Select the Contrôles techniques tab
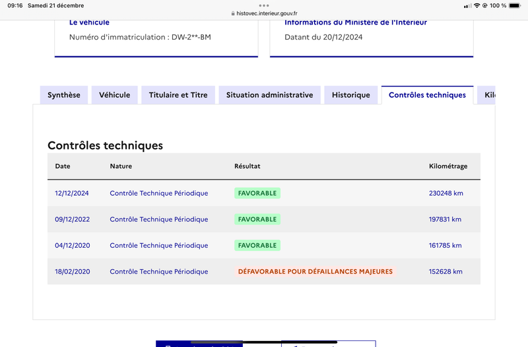 coord(427,95)
